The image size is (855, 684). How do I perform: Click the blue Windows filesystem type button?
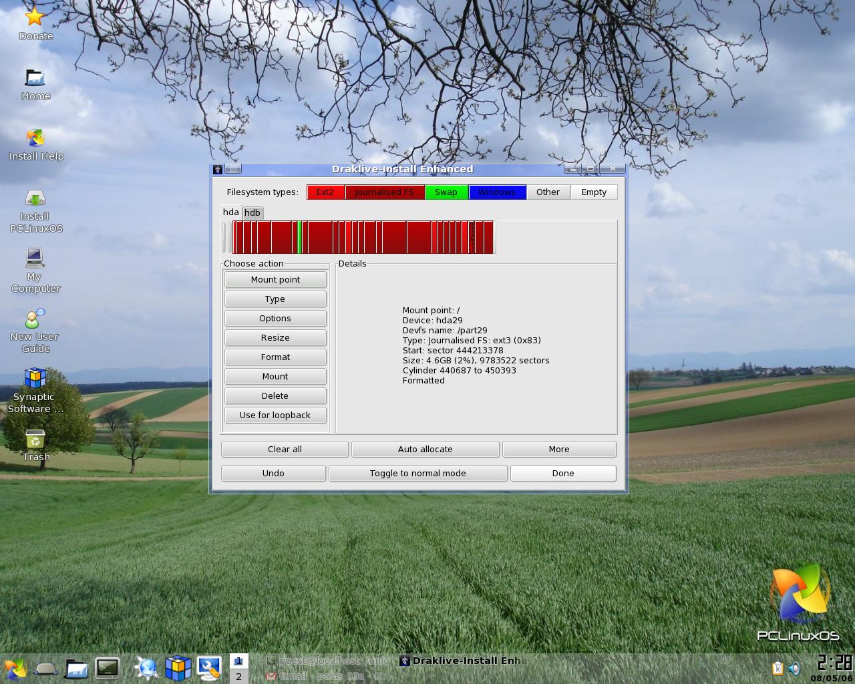point(497,192)
